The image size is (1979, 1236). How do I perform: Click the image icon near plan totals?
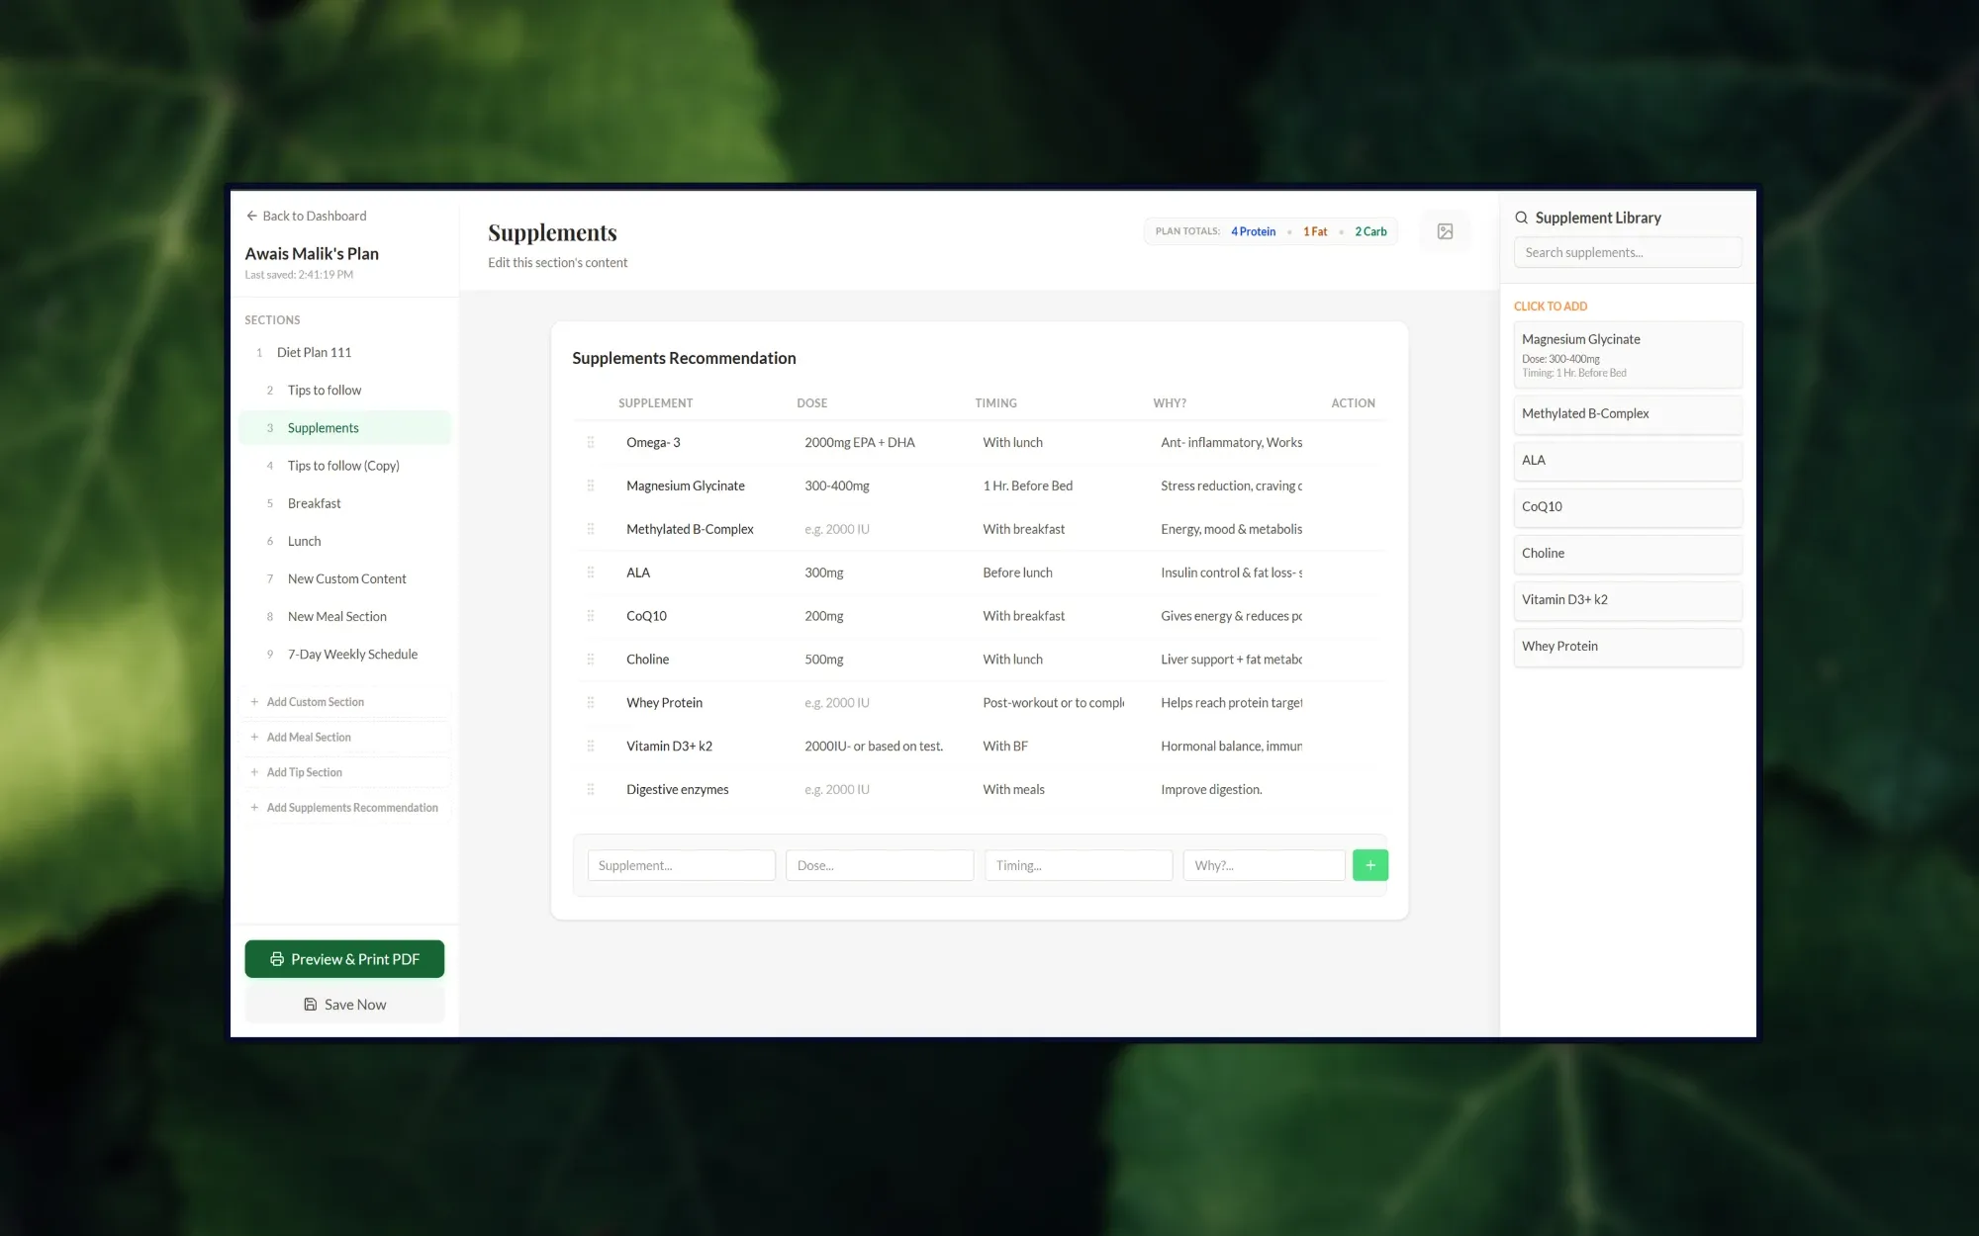point(1445,231)
